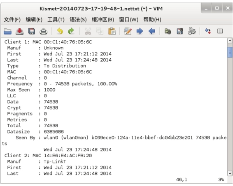This screenshot has height=186, width=233.
Task: Go to previous match with the left blue arrow
Action: (152, 31)
